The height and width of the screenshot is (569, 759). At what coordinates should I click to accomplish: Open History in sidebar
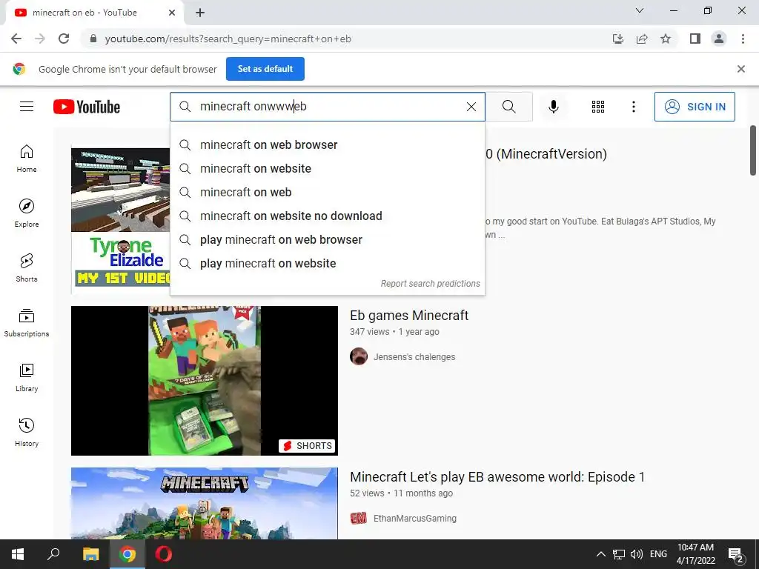[27, 432]
